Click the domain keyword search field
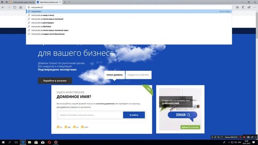 90,115
